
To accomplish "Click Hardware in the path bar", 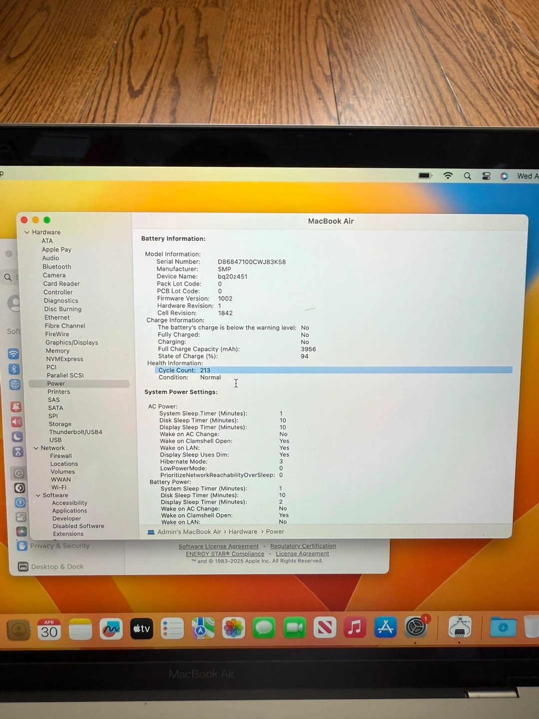I will click(x=243, y=532).
